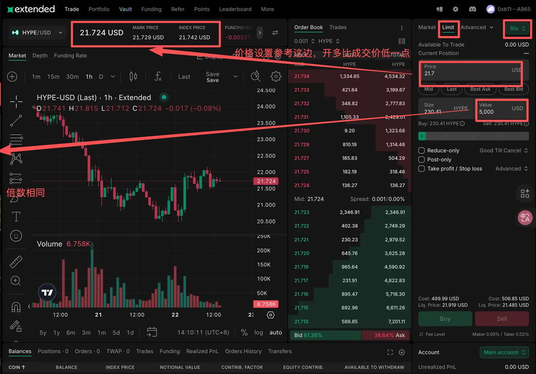Open the candlestick chart style selector
Screen dimensions: 536x374
(x=133, y=76)
